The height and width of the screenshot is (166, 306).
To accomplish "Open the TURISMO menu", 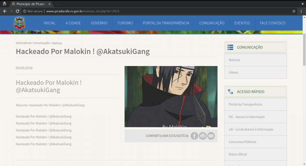I will (x=125, y=23).
